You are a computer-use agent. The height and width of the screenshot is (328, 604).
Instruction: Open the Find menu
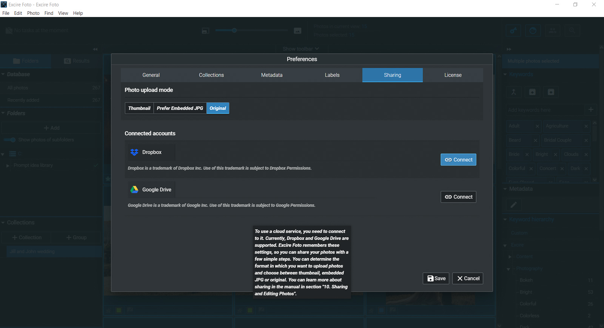point(49,13)
